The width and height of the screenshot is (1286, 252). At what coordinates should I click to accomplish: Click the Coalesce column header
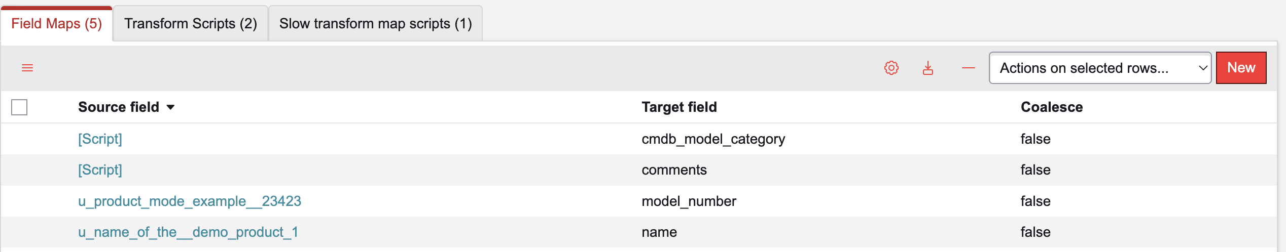(x=1052, y=107)
